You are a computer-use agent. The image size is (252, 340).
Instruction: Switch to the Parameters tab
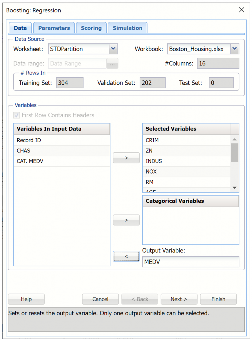pyautogui.click(x=54, y=28)
